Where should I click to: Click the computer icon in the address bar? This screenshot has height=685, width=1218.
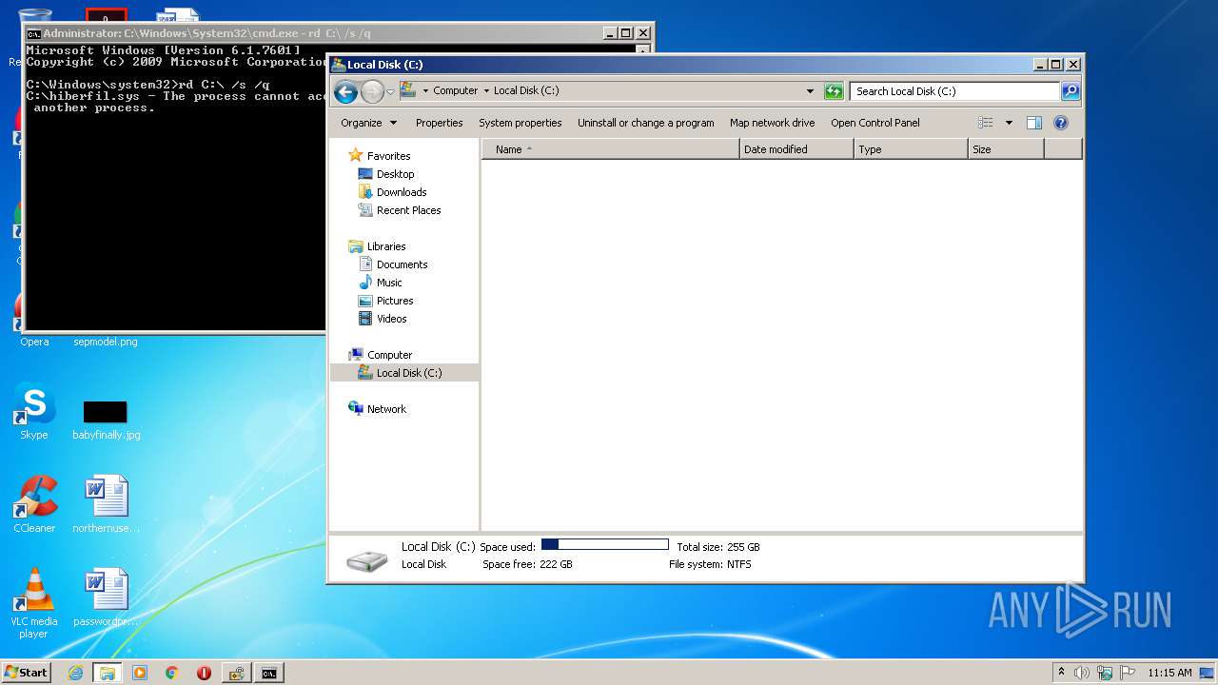click(x=408, y=90)
